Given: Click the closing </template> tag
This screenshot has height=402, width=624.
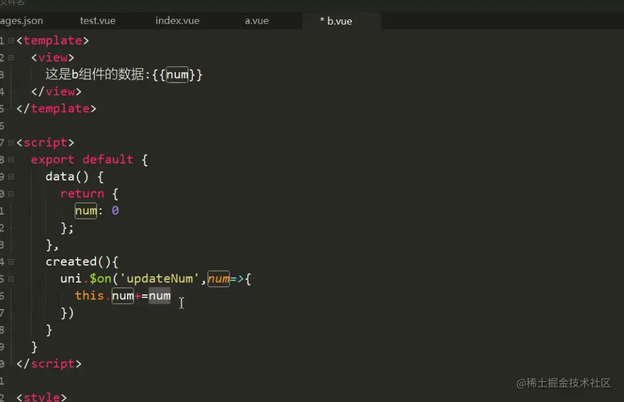Looking at the screenshot, I should click(56, 109).
